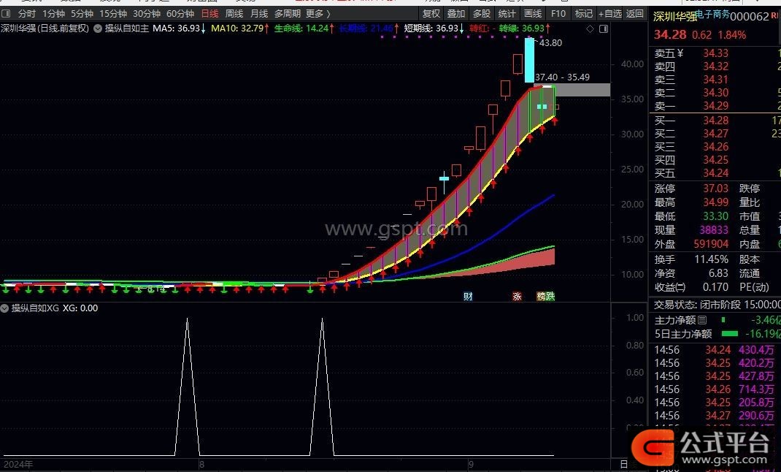781x472 pixels.
Task: Open the 多股 multi-stock view
Action: 482,13
